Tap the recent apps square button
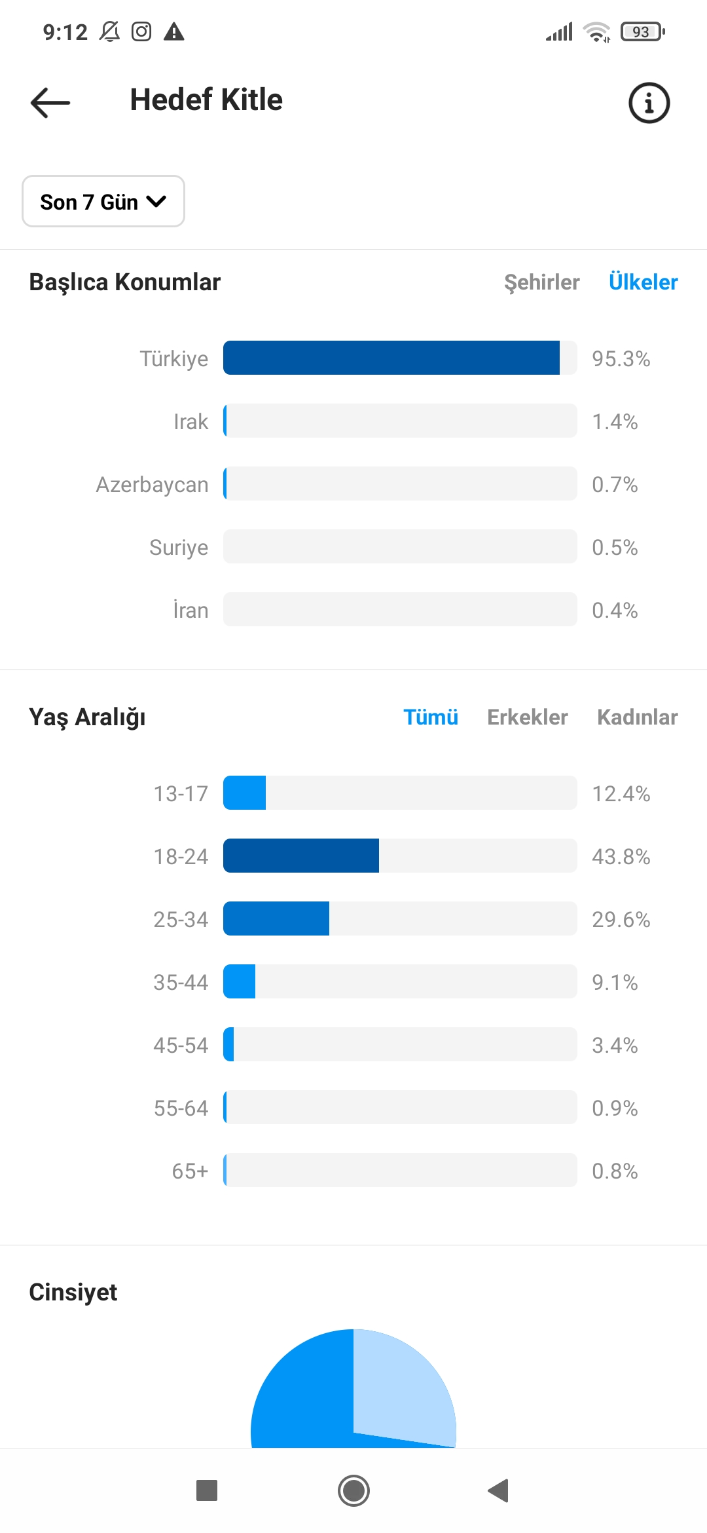 [207, 1490]
